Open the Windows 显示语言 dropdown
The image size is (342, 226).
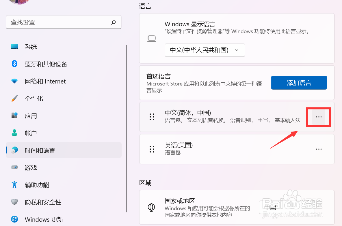[205, 50]
